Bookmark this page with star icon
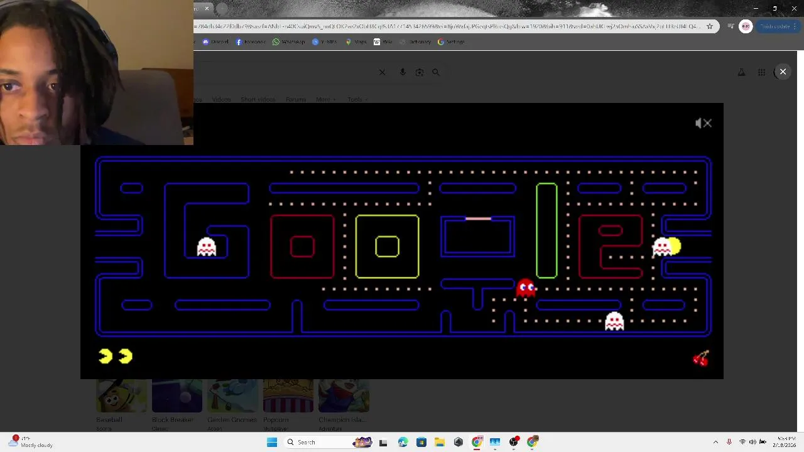 710,26
